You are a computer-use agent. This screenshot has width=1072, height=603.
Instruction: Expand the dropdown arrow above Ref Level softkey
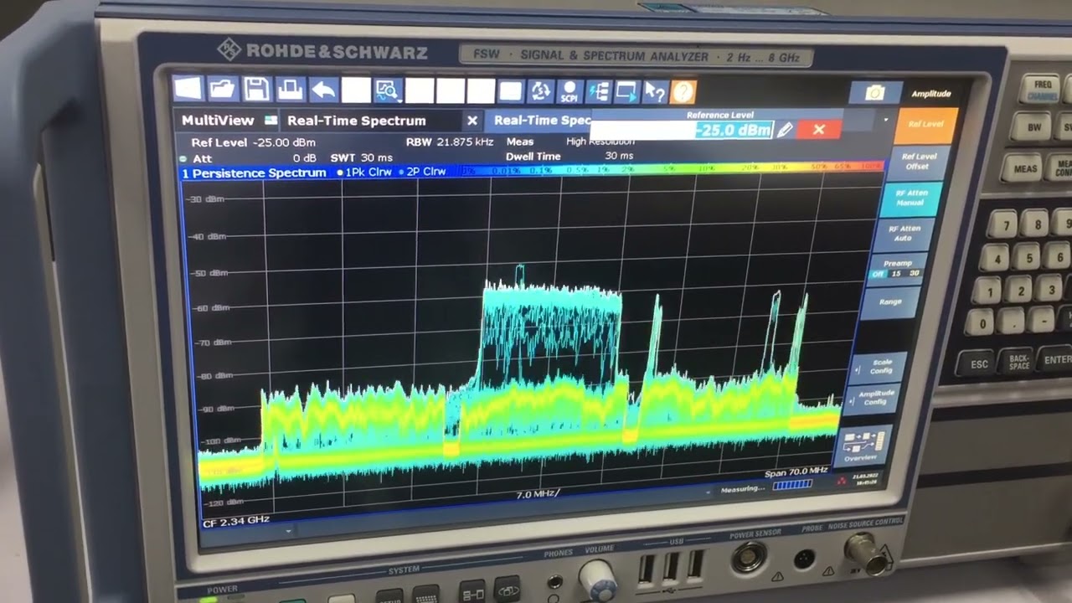(886, 121)
